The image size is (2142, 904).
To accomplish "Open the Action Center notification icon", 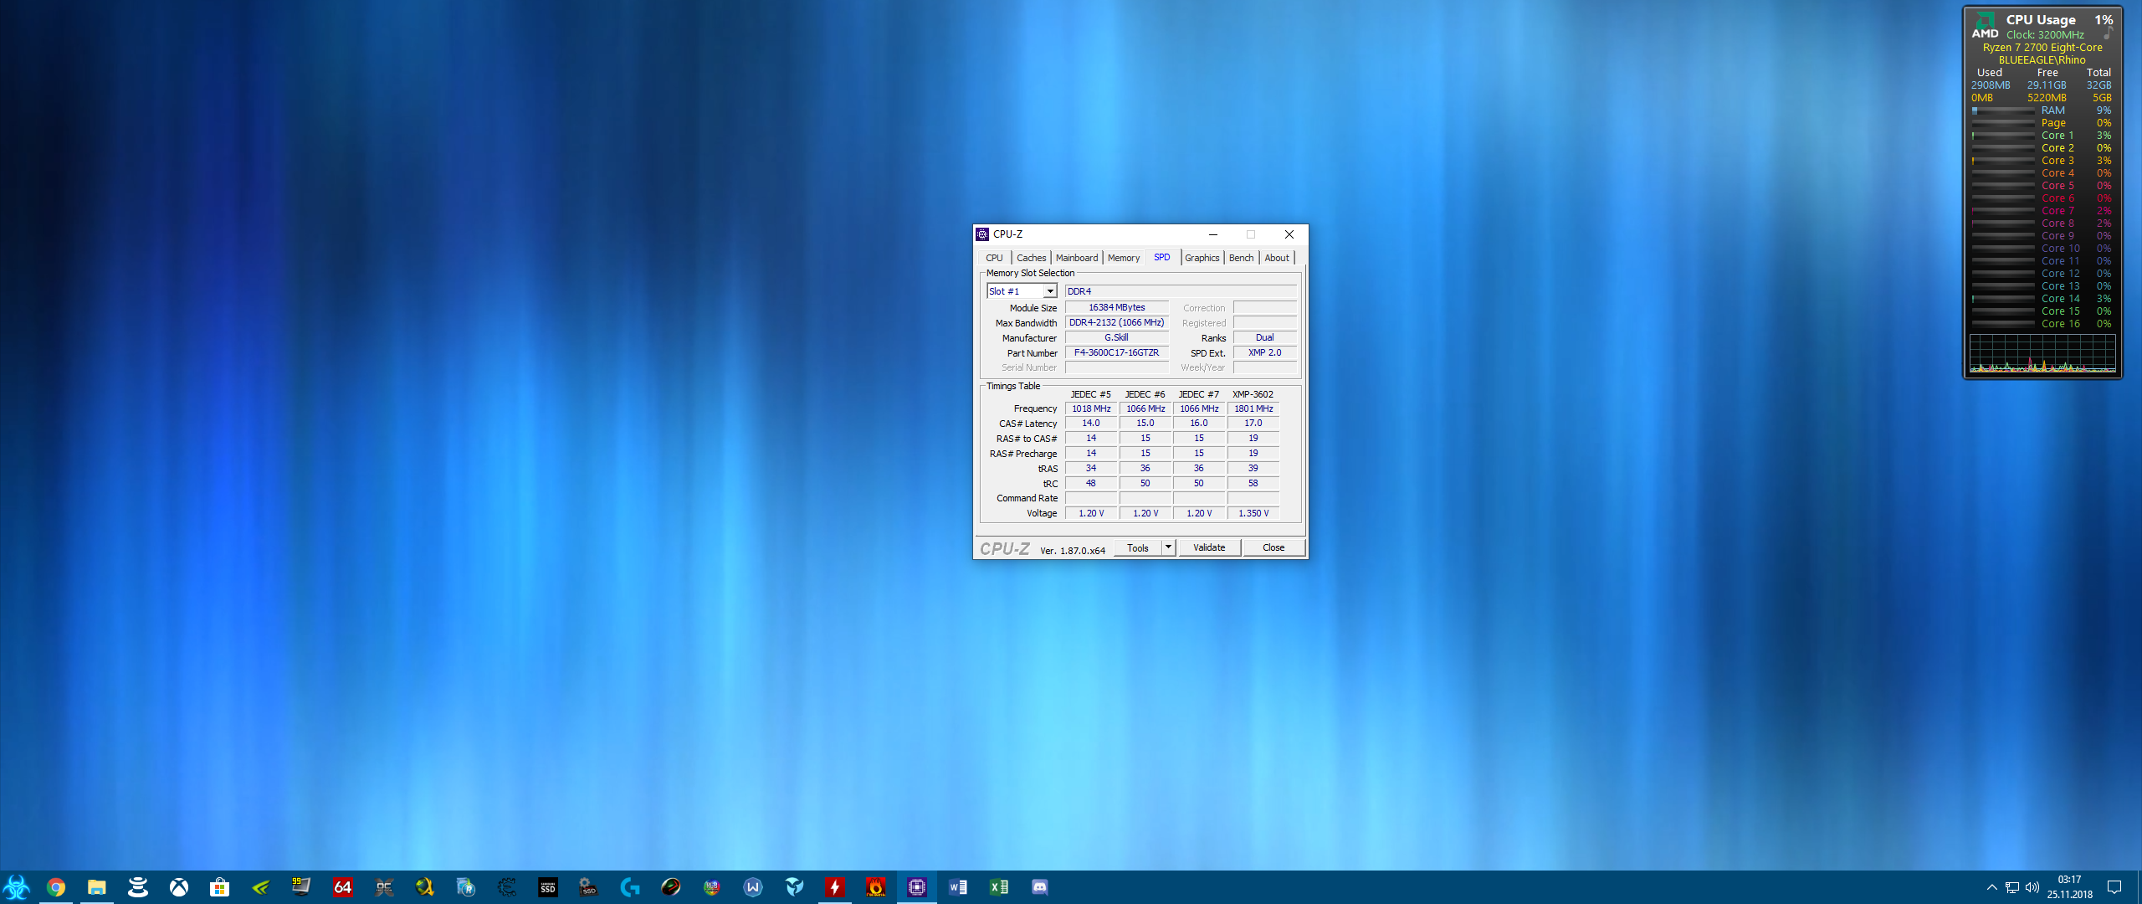I will [x=2114, y=887].
